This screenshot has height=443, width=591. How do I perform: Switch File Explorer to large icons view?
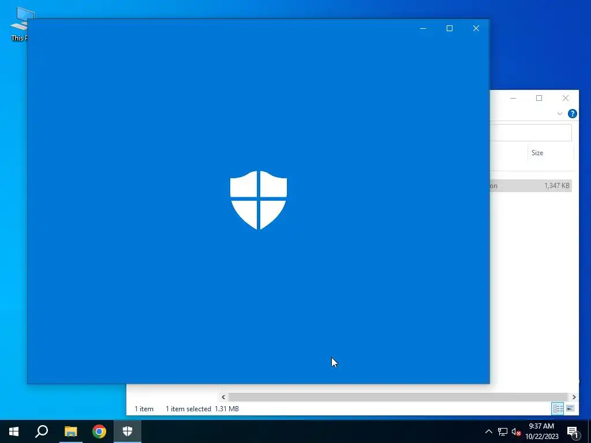tap(570, 408)
